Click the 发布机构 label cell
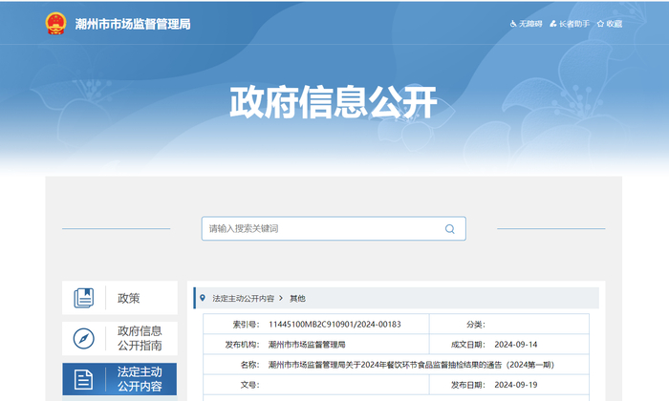The image size is (669, 401). [242, 345]
